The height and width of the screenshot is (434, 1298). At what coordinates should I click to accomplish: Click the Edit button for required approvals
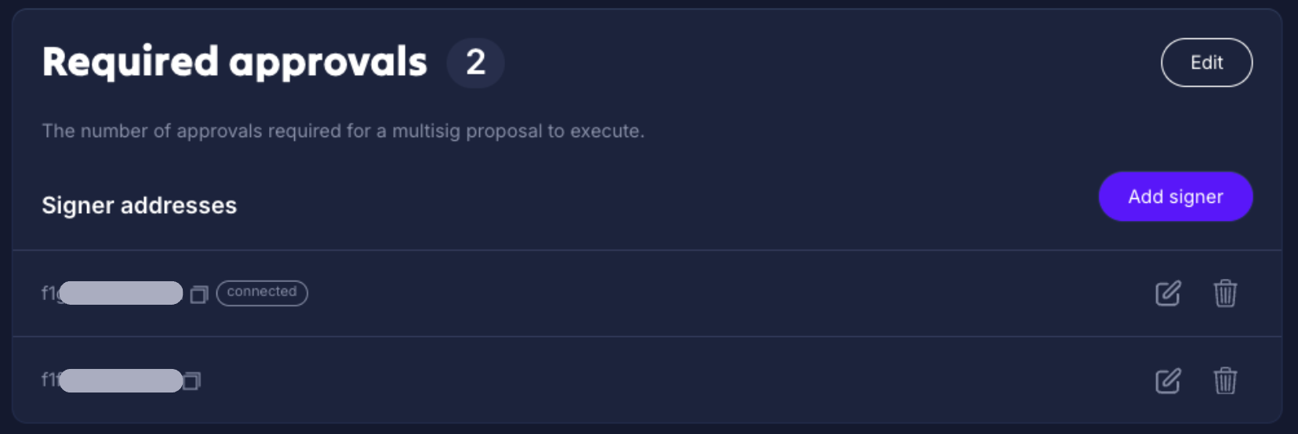[1206, 63]
